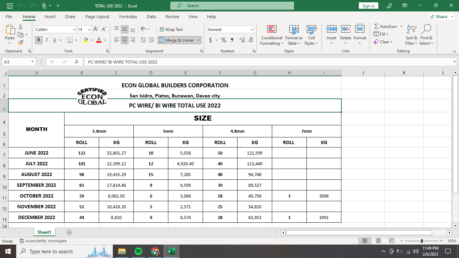This screenshot has height=258, width=459.
Task: Collapse the ribbon with the chevron
Action: 454,51
